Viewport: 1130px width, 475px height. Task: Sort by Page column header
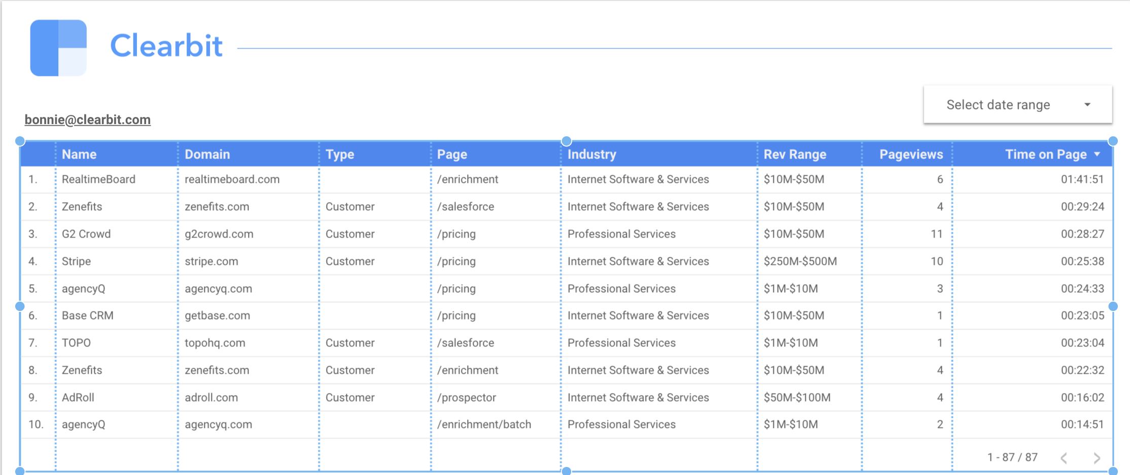pyautogui.click(x=452, y=154)
